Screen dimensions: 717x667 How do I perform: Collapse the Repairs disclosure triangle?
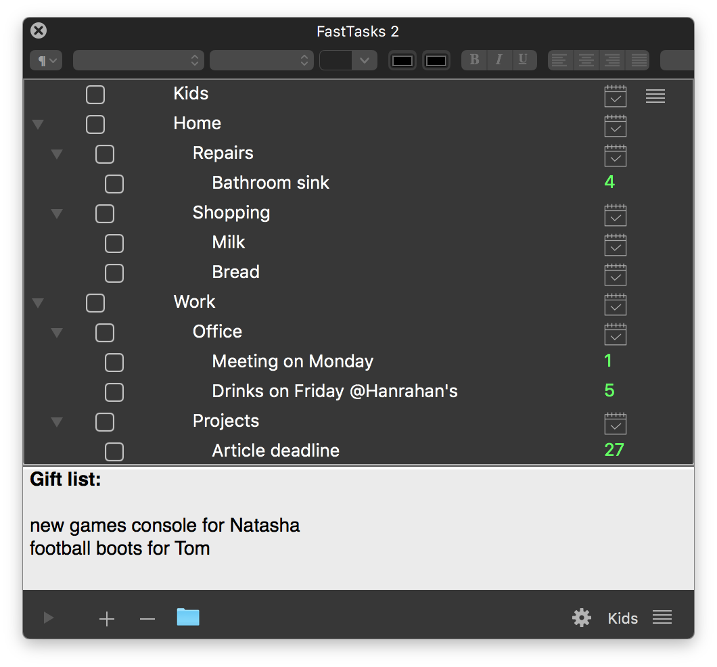point(56,154)
